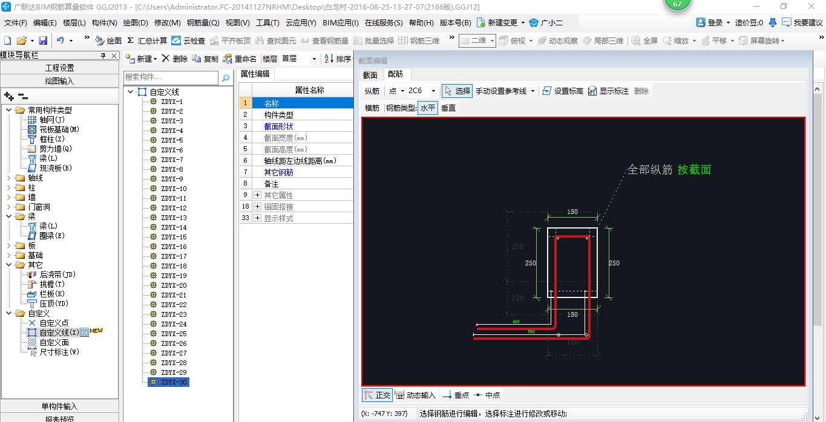Image resolution: width=826 pixels, height=422 pixels.
Task: Open the BIM应用(I) menu
Action: pyautogui.click(x=341, y=22)
